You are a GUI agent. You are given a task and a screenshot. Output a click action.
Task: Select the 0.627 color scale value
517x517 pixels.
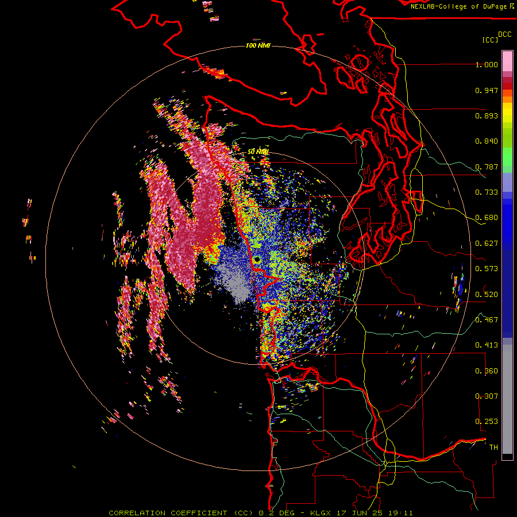click(487, 244)
